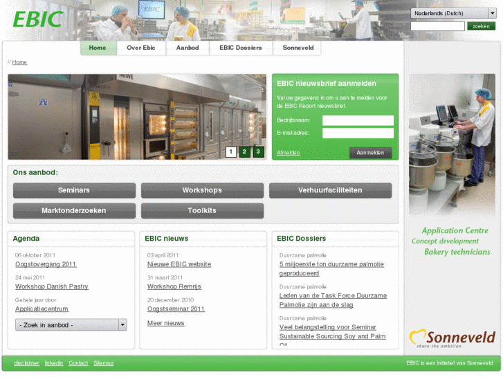Click the Aanmelden button

pos(371,153)
